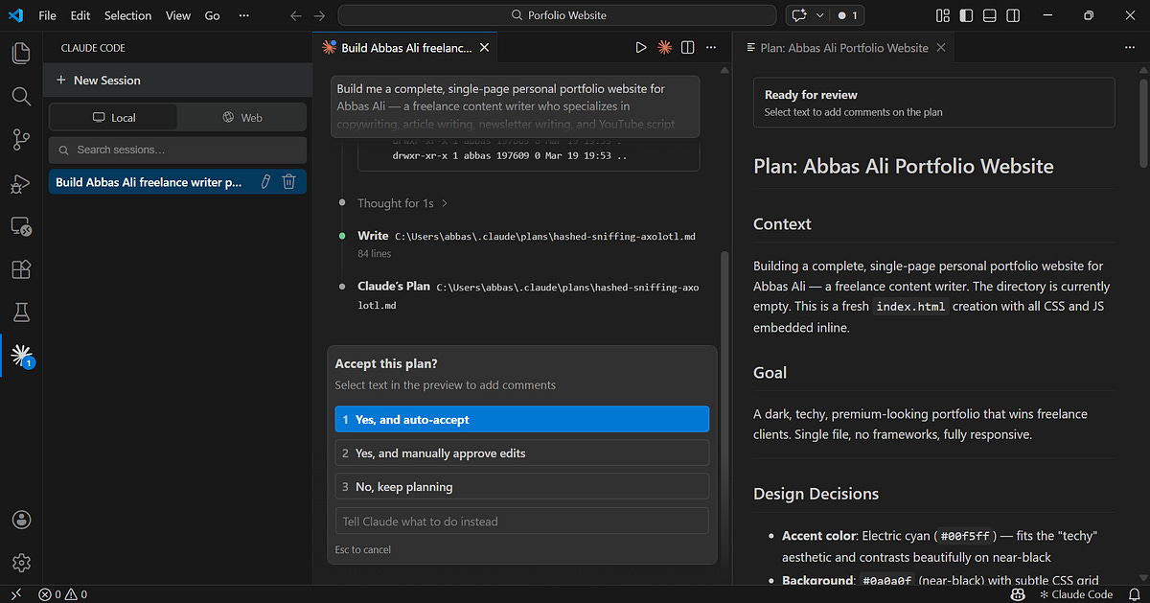Rename the session with the pencil icon
Image resolution: width=1150 pixels, height=603 pixels.
pos(265,182)
